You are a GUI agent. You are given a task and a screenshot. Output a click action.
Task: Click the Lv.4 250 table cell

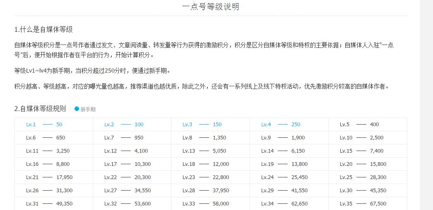point(289,125)
